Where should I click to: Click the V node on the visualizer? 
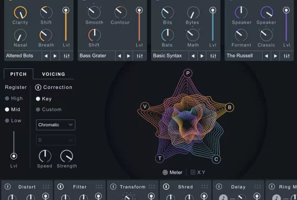pyautogui.click(x=145, y=107)
